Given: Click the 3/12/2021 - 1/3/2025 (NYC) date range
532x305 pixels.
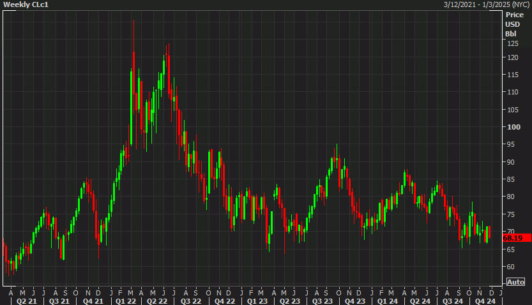Looking at the screenshot, I should 487,4.
